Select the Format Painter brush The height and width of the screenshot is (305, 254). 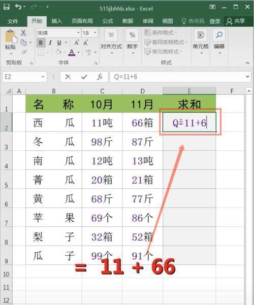[x=24, y=52]
